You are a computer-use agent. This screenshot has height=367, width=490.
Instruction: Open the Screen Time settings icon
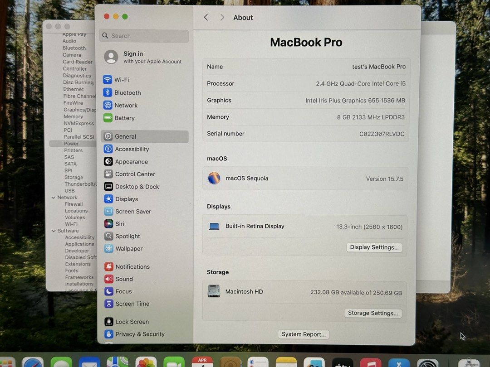point(109,303)
